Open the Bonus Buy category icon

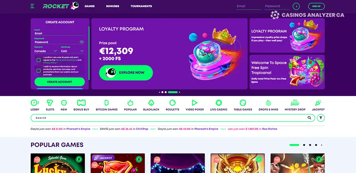[x=81, y=103]
